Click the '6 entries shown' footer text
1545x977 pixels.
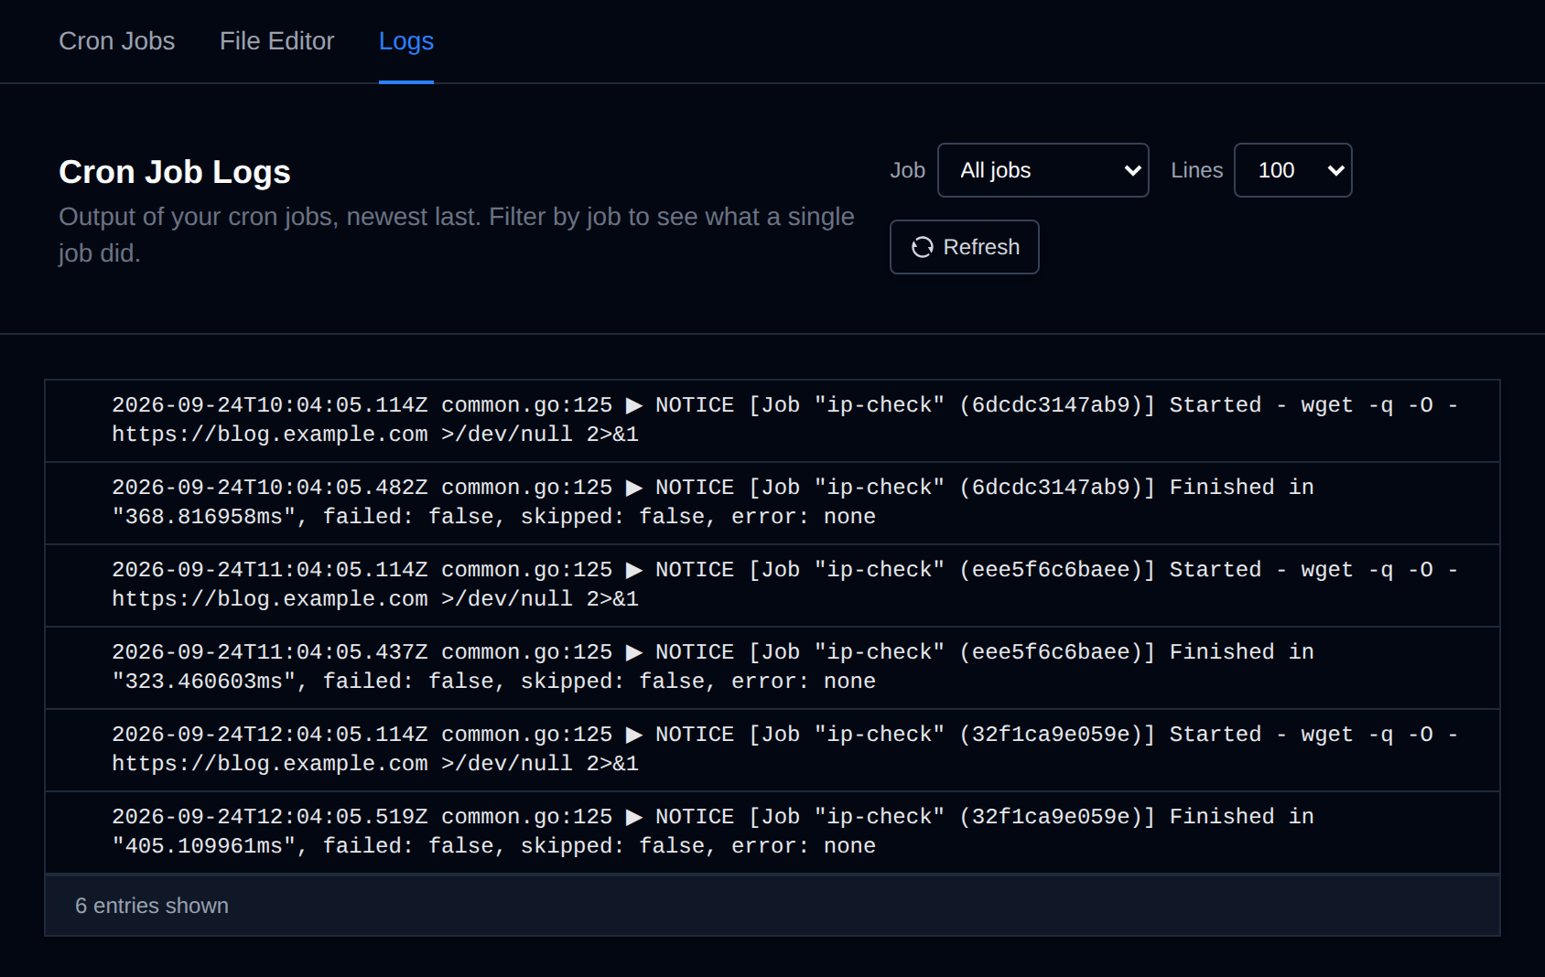152,906
